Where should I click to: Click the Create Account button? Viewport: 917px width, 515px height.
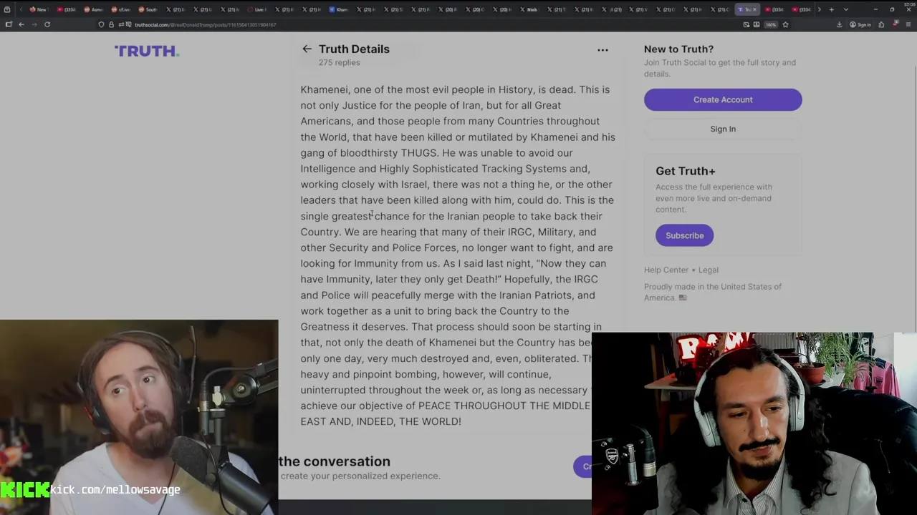pos(723,99)
